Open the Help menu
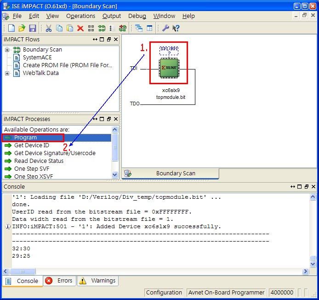The width and height of the screenshot is (319, 300). coord(188,16)
